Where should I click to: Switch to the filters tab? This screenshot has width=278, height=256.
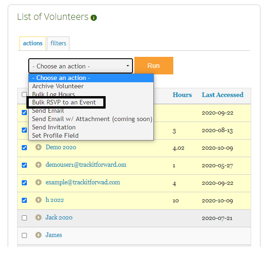tap(58, 43)
